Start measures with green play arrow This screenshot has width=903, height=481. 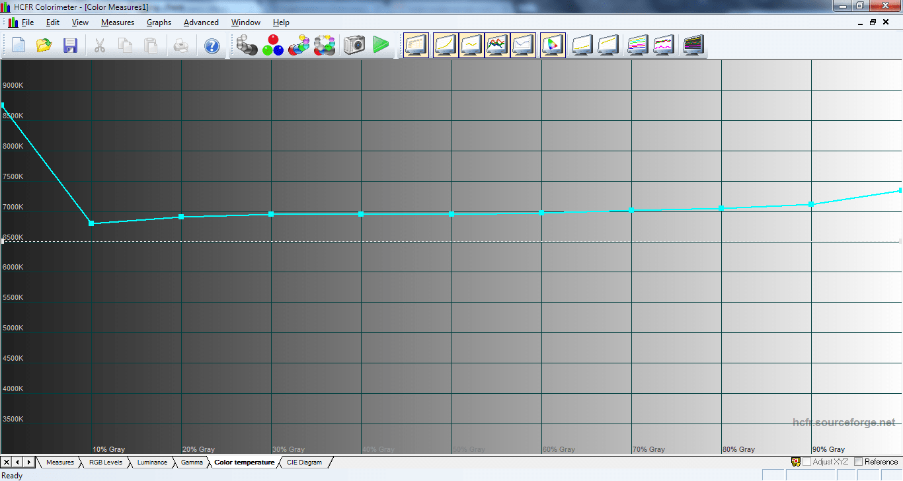[381, 46]
